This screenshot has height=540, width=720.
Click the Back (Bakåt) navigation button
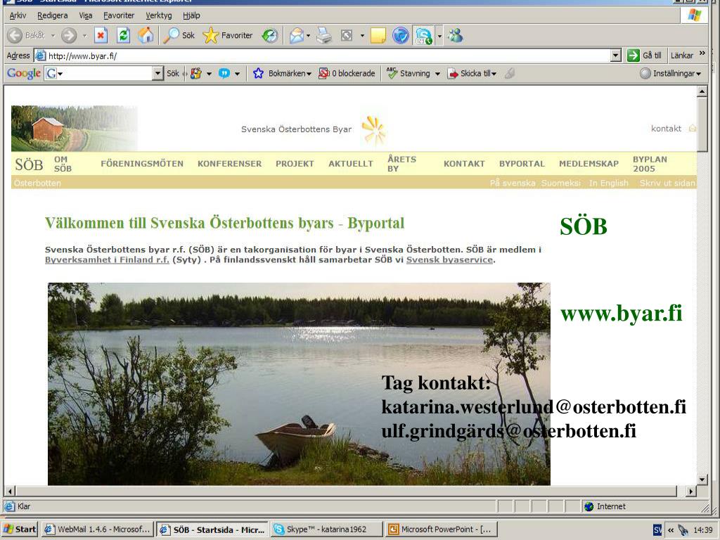tap(27, 35)
